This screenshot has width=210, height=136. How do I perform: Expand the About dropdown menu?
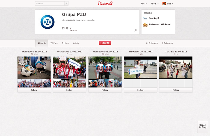[155, 4]
